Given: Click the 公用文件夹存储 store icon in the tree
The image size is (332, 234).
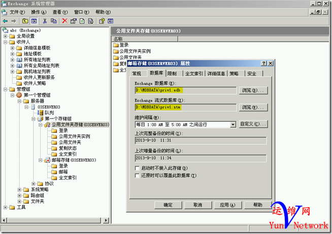Looking at the screenshot, I should [x=47, y=125].
